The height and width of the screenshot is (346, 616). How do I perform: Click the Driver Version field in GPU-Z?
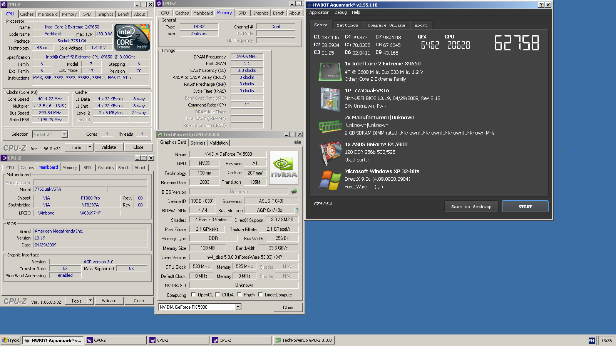(244, 257)
